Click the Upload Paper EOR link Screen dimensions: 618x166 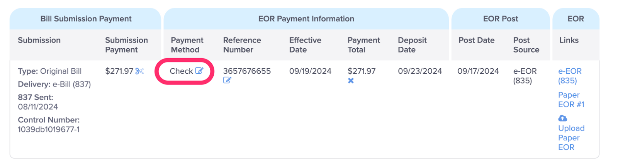pos(571,137)
